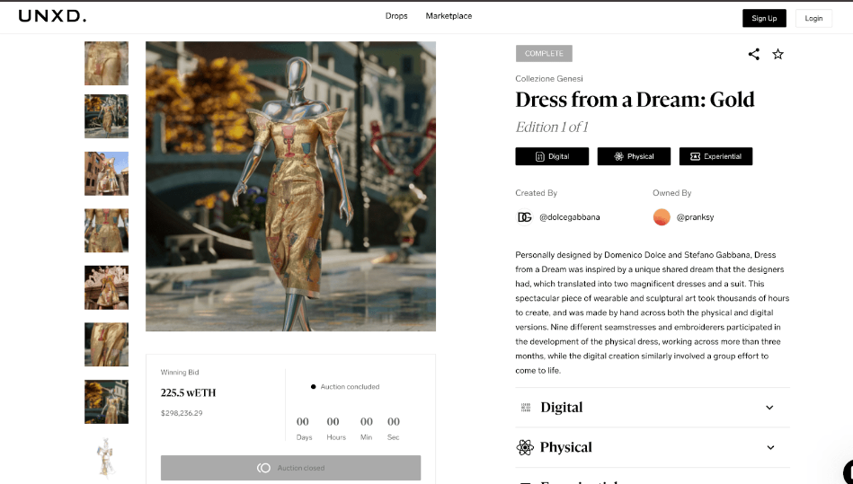Select the fifth thumbnail with ornate architecture
This screenshot has height=484, width=853.
(x=107, y=287)
